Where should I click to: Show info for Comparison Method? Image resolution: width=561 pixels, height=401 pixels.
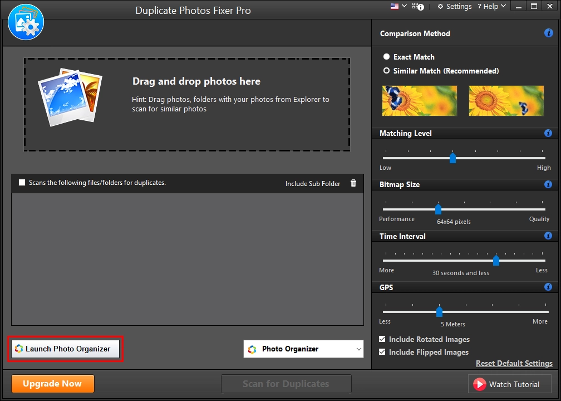coord(548,33)
